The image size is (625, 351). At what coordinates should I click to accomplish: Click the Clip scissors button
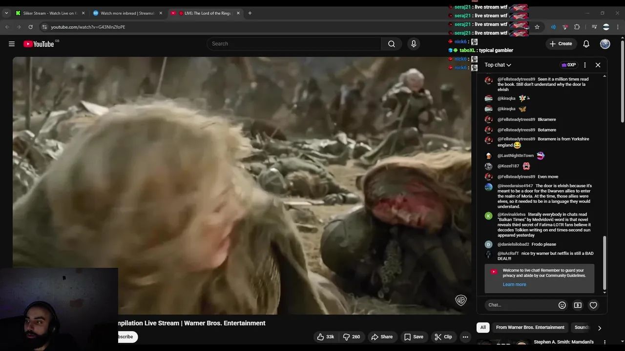point(443,337)
